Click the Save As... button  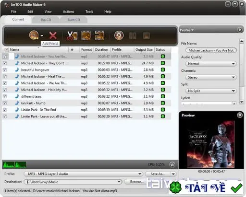tap(157, 174)
